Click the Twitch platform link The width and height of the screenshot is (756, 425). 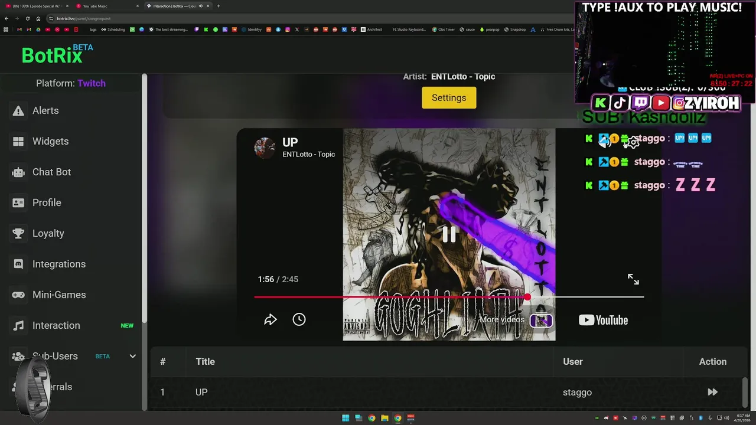pyautogui.click(x=92, y=83)
